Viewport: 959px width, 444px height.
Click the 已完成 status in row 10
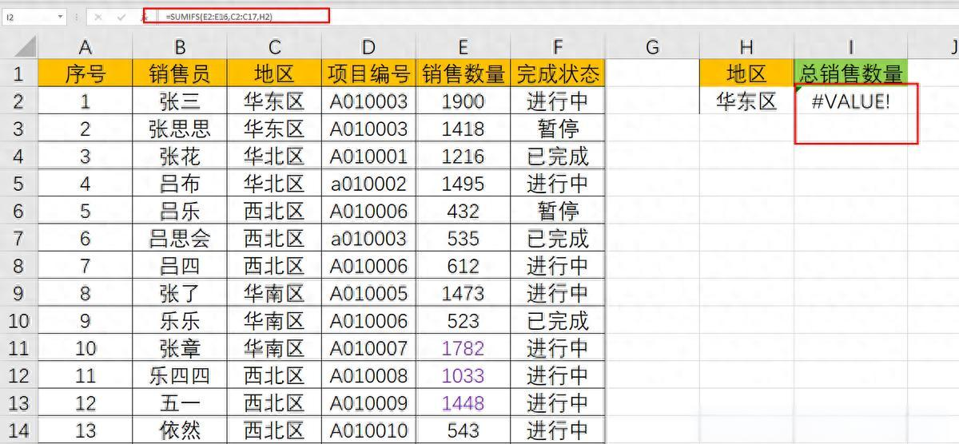click(558, 321)
